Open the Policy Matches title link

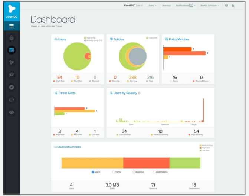coord(179,39)
